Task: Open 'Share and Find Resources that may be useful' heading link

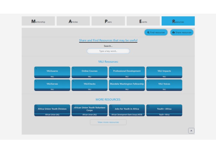Action: point(108,40)
